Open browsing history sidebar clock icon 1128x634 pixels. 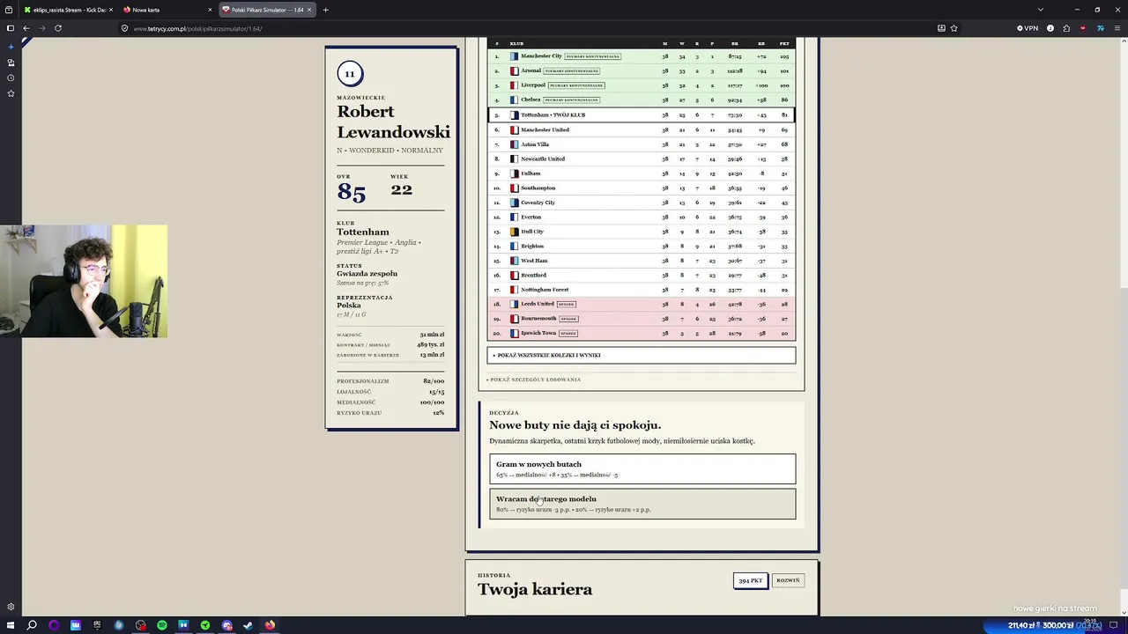coord(11,77)
